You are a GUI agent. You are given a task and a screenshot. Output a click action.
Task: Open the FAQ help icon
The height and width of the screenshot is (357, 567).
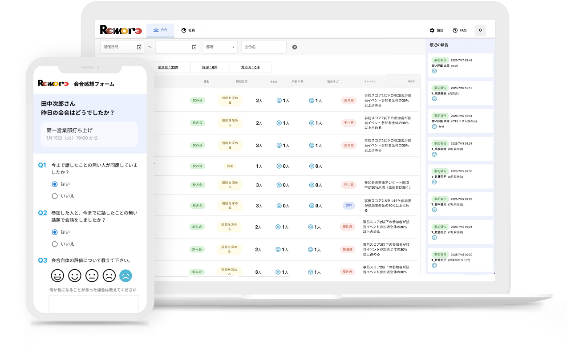pos(455,30)
